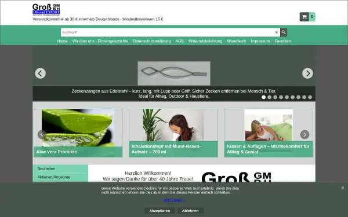Screen dimensions: 348x217
Task: Open Widerrufsbelehrung menu item
Action: pos(205,41)
